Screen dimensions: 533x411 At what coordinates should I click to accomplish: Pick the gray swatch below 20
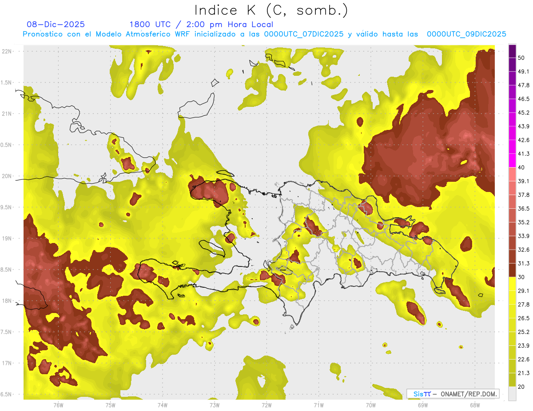click(512, 394)
